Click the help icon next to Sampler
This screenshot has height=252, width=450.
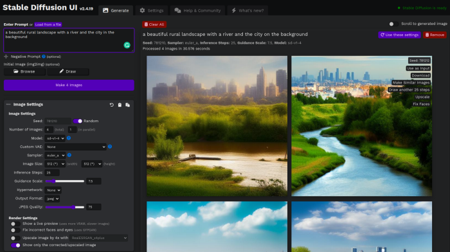69,156
